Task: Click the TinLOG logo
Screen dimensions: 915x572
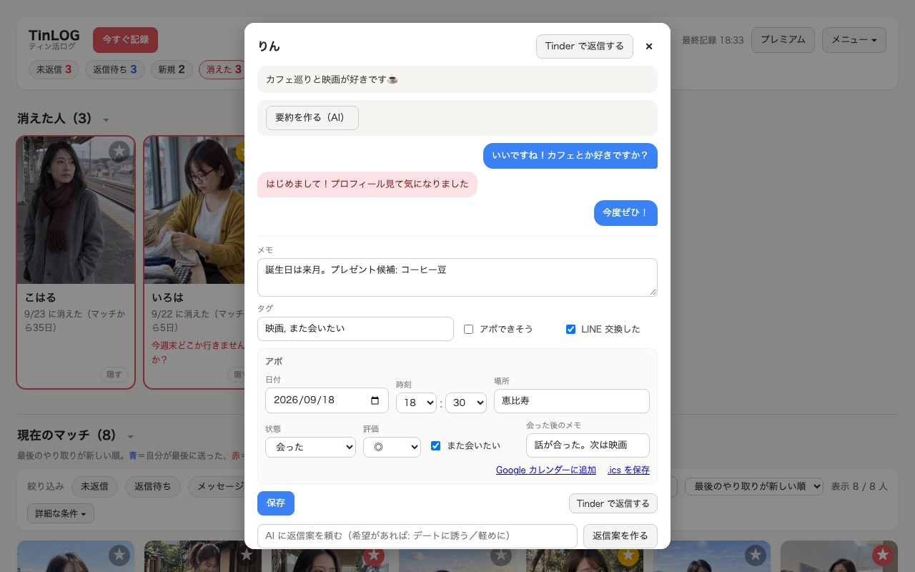Action: pyautogui.click(x=54, y=36)
